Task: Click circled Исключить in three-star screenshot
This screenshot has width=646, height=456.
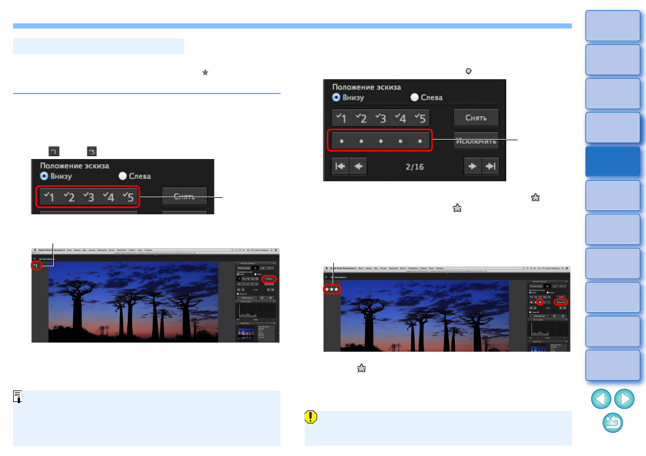Action: click(562, 302)
